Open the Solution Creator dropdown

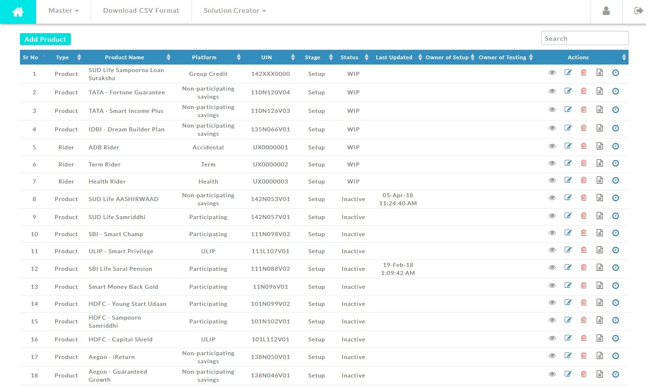(x=234, y=11)
